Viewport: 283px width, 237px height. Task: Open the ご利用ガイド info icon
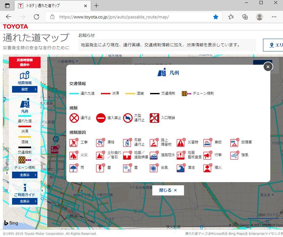pyautogui.click(x=25, y=188)
